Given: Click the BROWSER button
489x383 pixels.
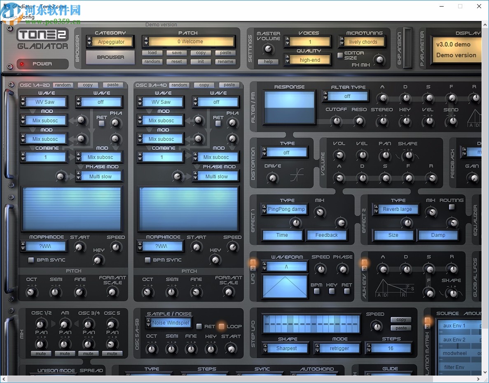Looking at the screenshot, I should click(x=110, y=57).
